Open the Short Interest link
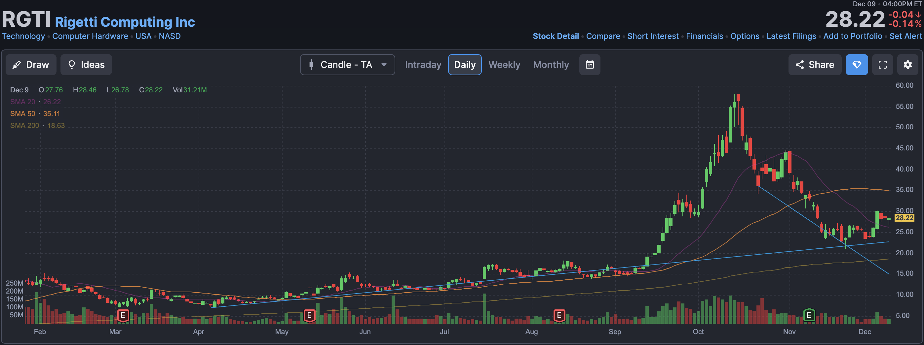Screen dimensions: 924x345 653,36
